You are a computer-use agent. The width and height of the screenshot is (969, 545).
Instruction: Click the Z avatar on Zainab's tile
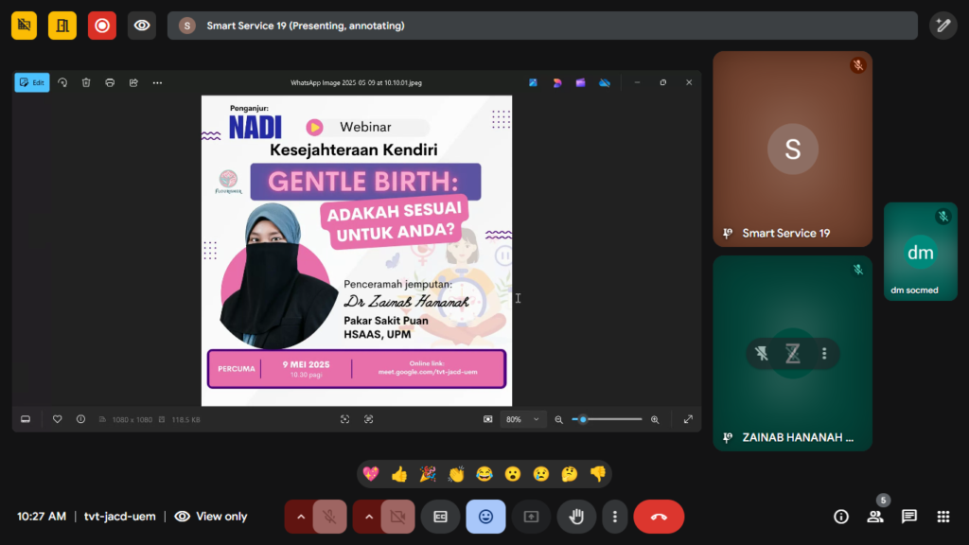(x=793, y=354)
